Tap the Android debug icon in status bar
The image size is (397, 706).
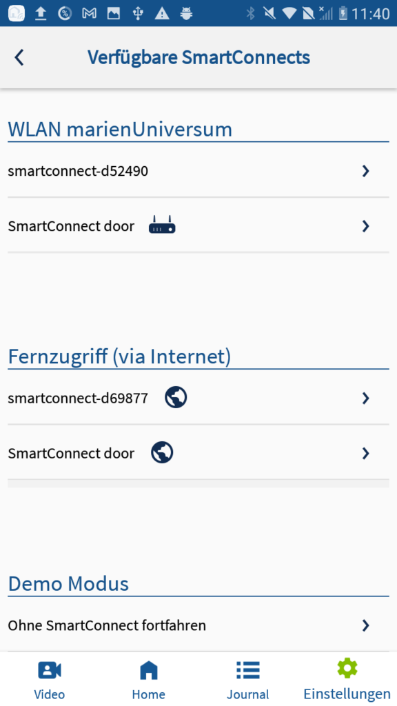point(186,14)
